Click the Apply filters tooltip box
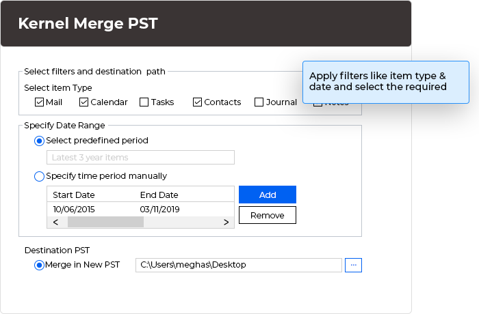Viewport: 479px width, 314px height. (386, 83)
